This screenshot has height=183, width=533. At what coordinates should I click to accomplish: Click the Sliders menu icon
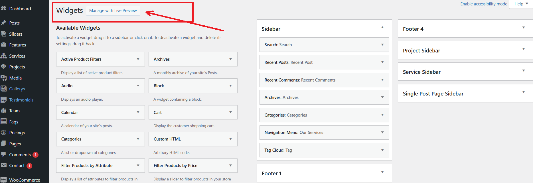coord(4,34)
